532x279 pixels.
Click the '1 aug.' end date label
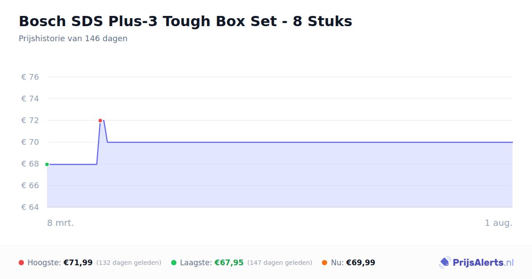pyautogui.click(x=498, y=223)
